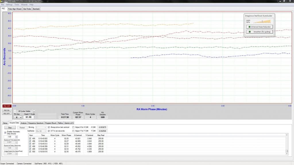Toggle Enable Automatic Stop checkbox
Screen dimensions: 294x165
point(5,133)
